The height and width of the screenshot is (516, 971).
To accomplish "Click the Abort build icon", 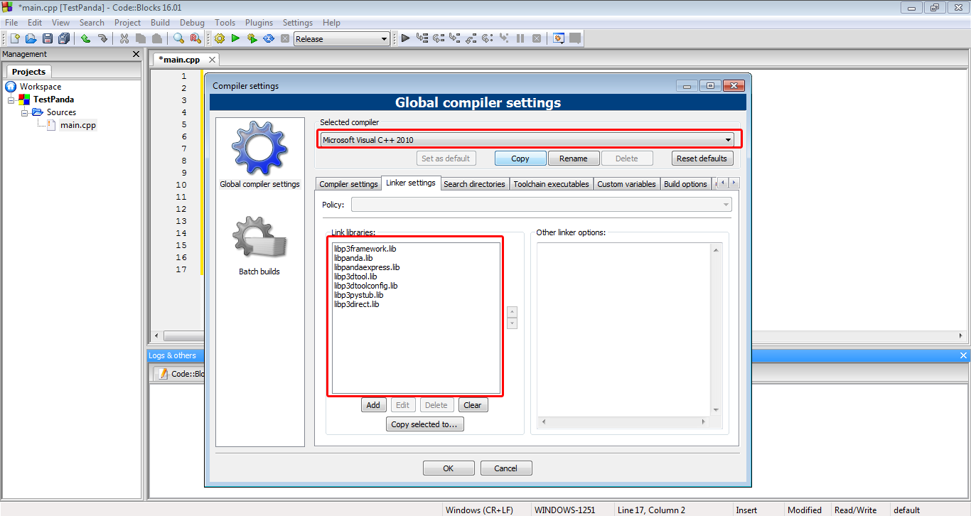I will tap(285, 38).
